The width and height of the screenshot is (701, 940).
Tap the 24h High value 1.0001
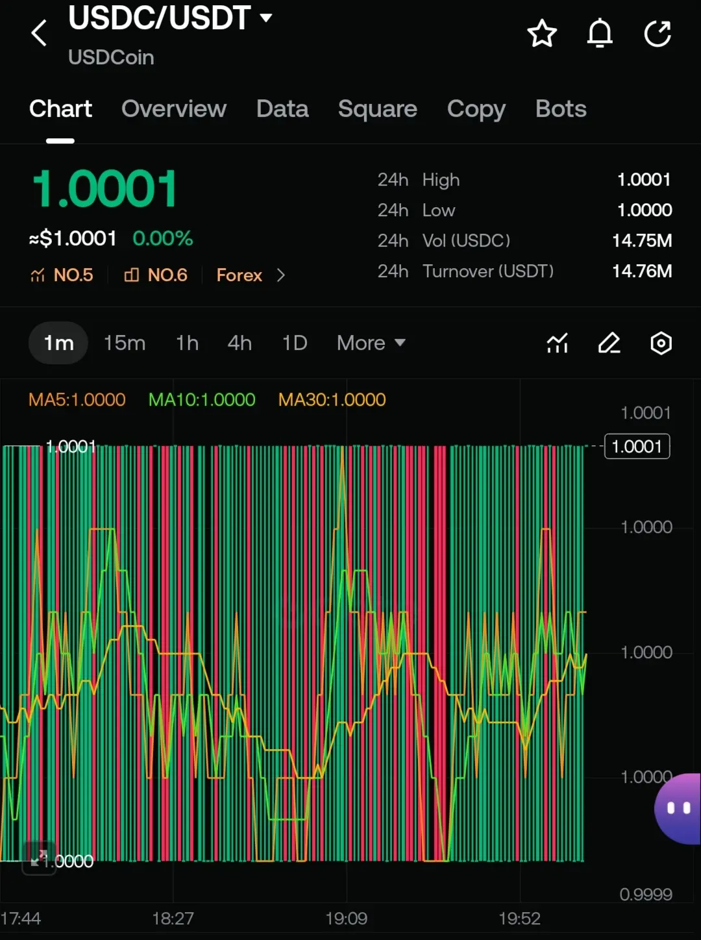tap(644, 180)
